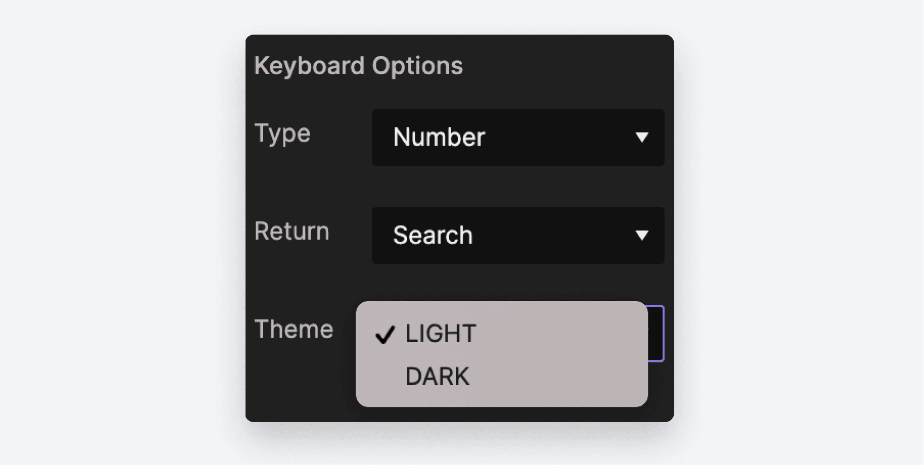924x465 pixels.
Task: Click the Theme field label
Action: (x=294, y=329)
